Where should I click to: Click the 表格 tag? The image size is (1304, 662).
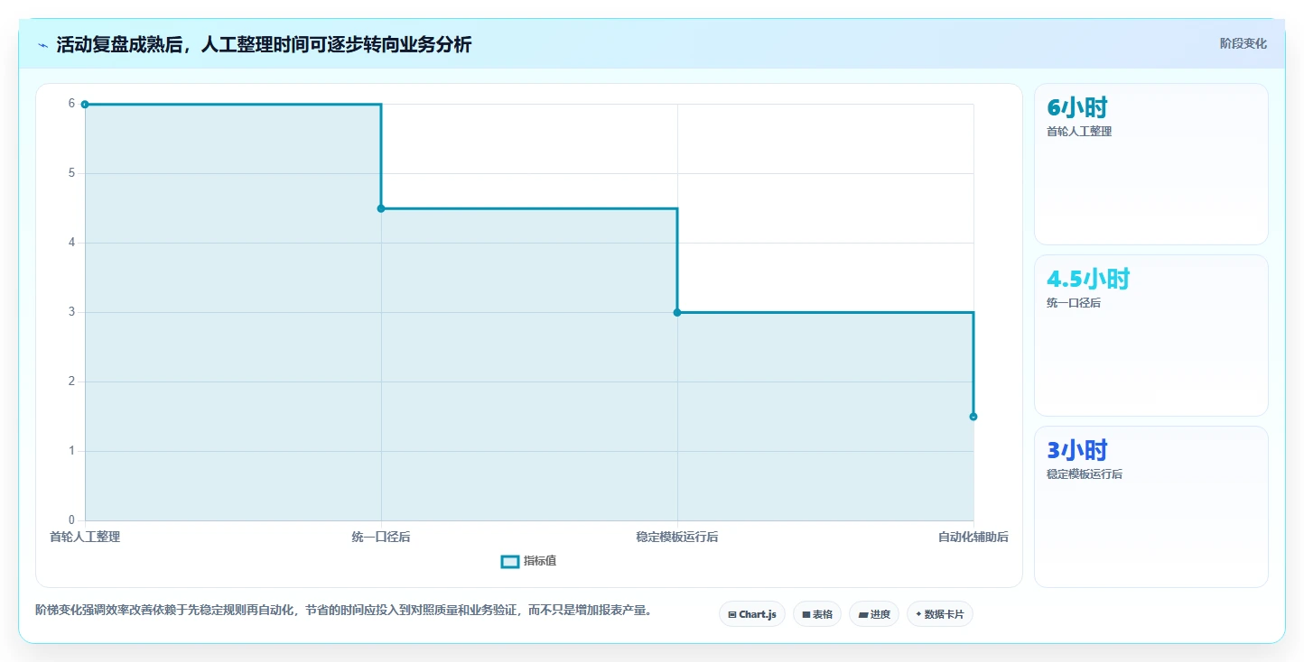(817, 614)
